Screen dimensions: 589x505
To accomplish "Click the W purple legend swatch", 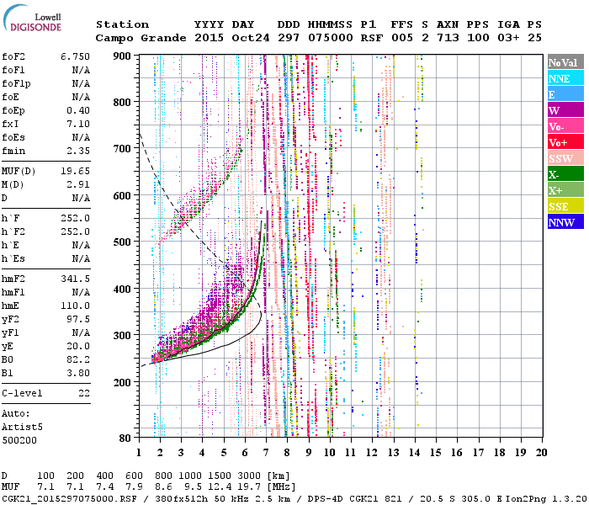I will click(x=565, y=110).
